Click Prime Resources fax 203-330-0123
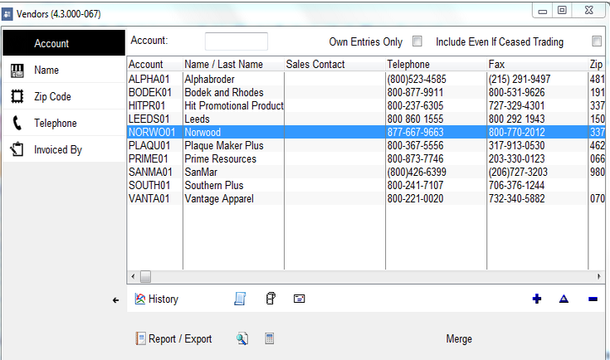 coord(516,158)
